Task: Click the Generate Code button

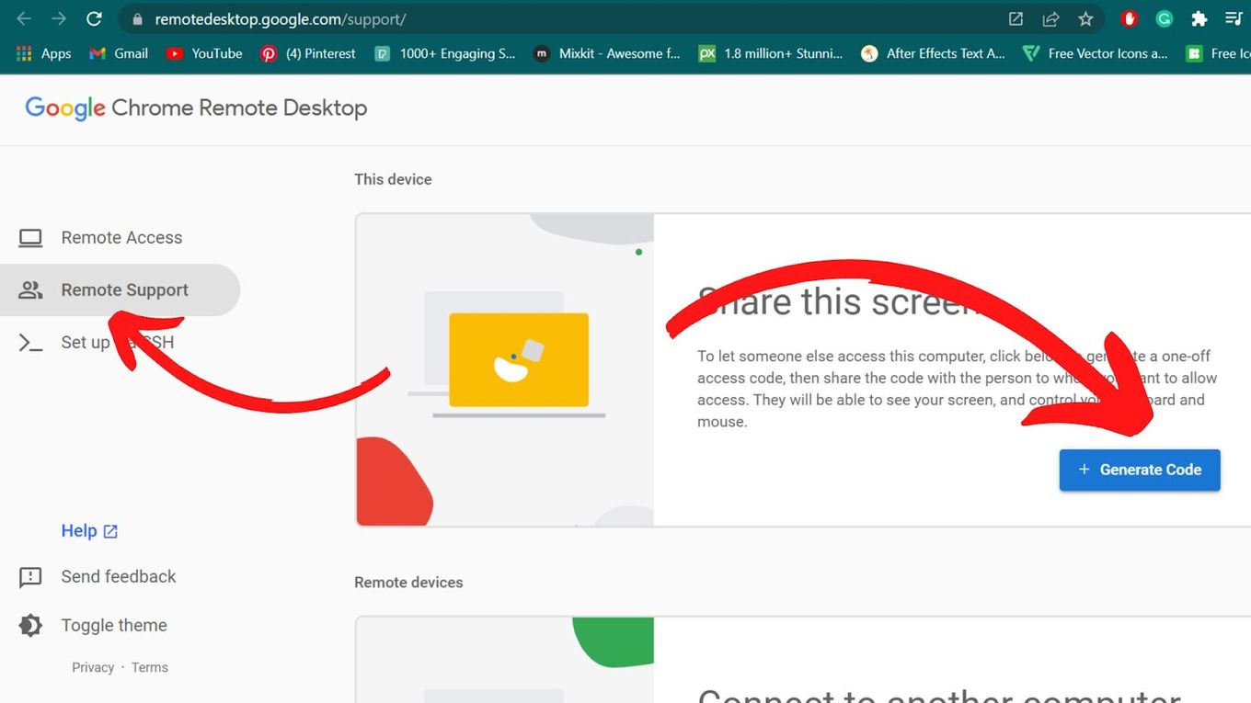Action: [x=1140, y=470]
